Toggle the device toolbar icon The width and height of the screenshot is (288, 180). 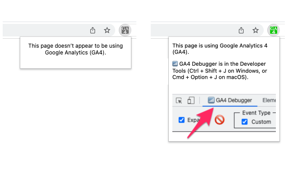pos(191,100)
